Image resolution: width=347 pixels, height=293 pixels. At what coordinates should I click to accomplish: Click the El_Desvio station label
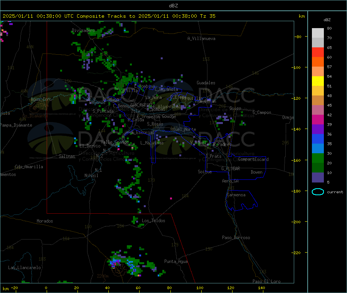[90, 146]
